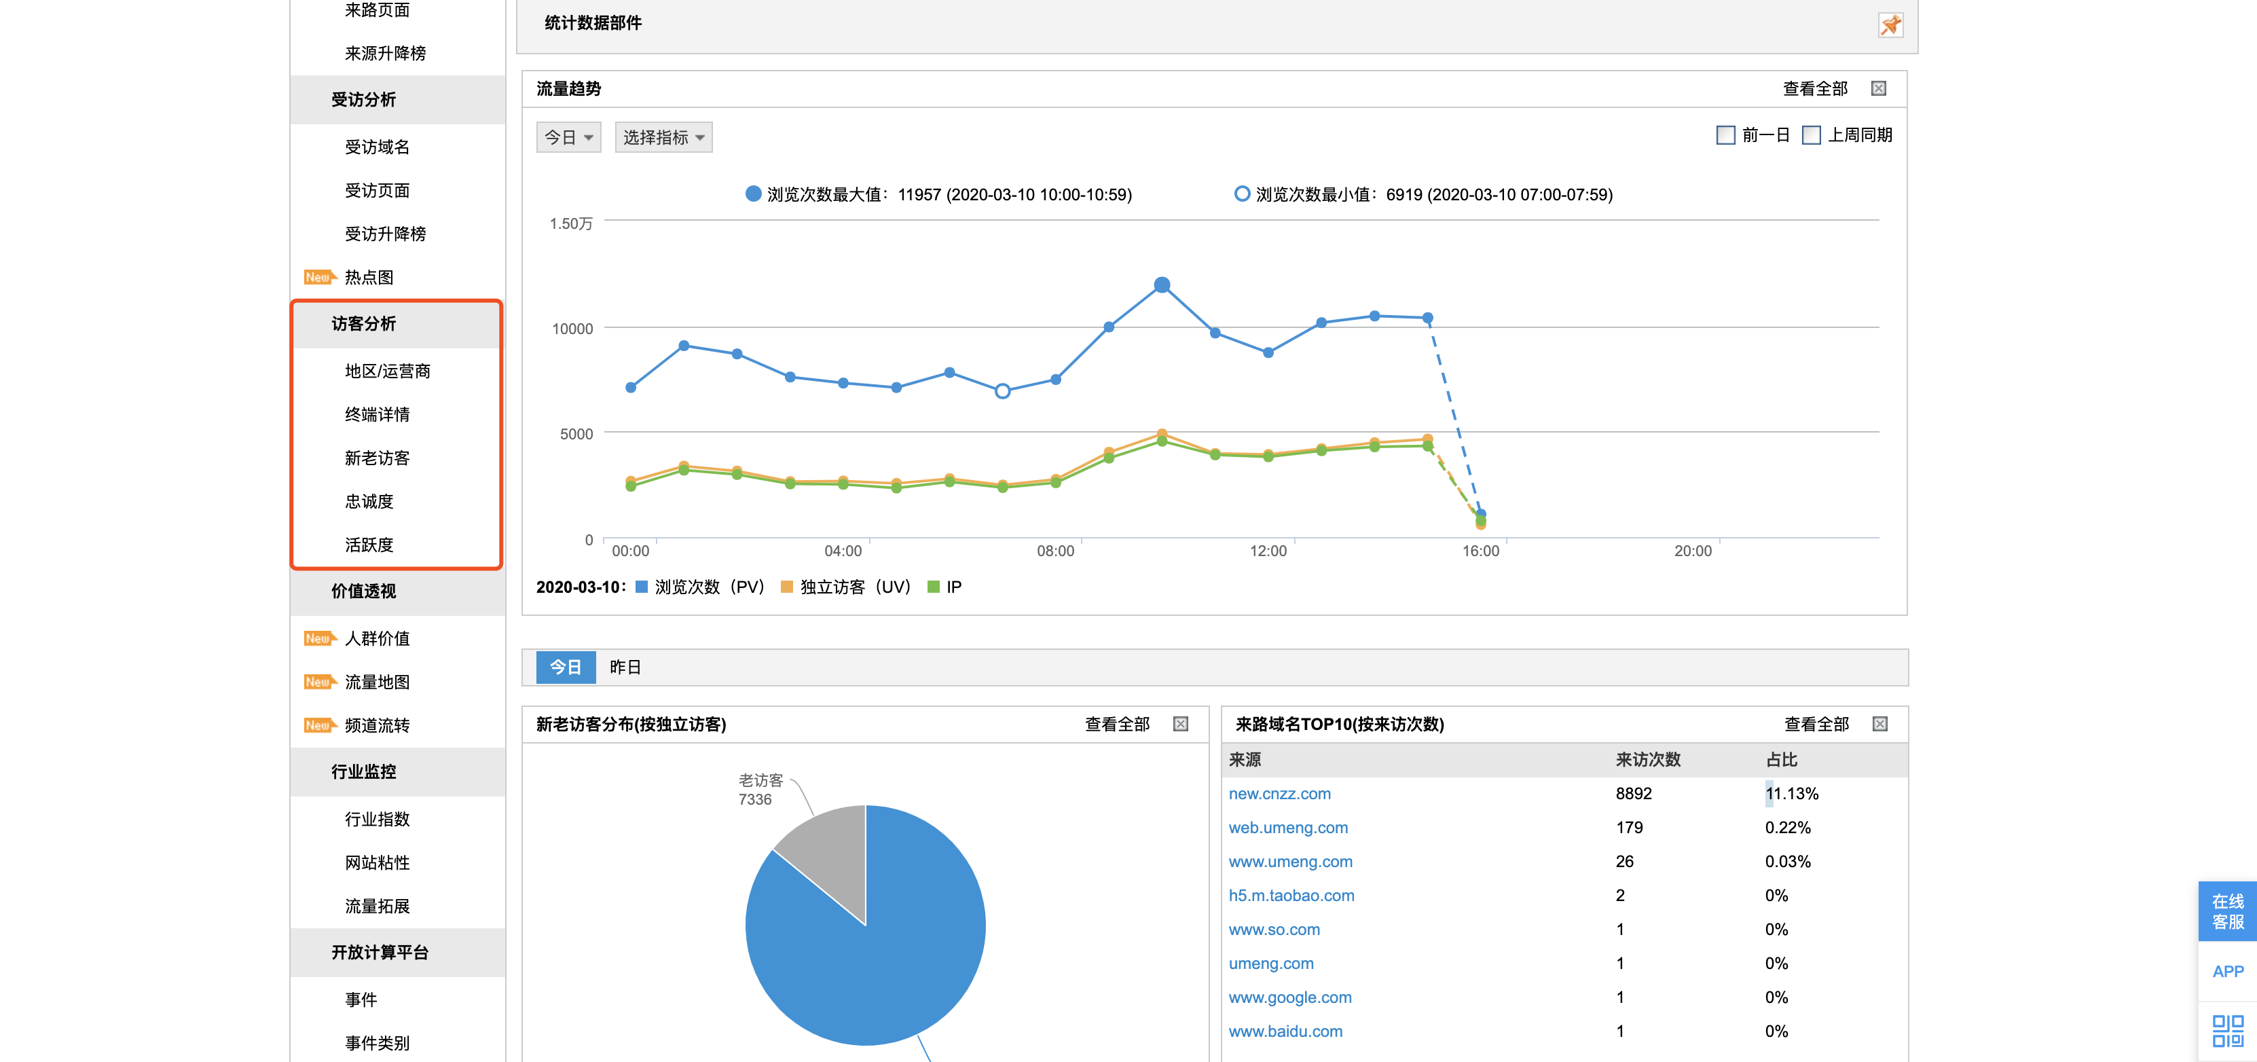Open 地区/运营商 in sidebar menu
The image size is (2257, 1062).
click(387, 371)
